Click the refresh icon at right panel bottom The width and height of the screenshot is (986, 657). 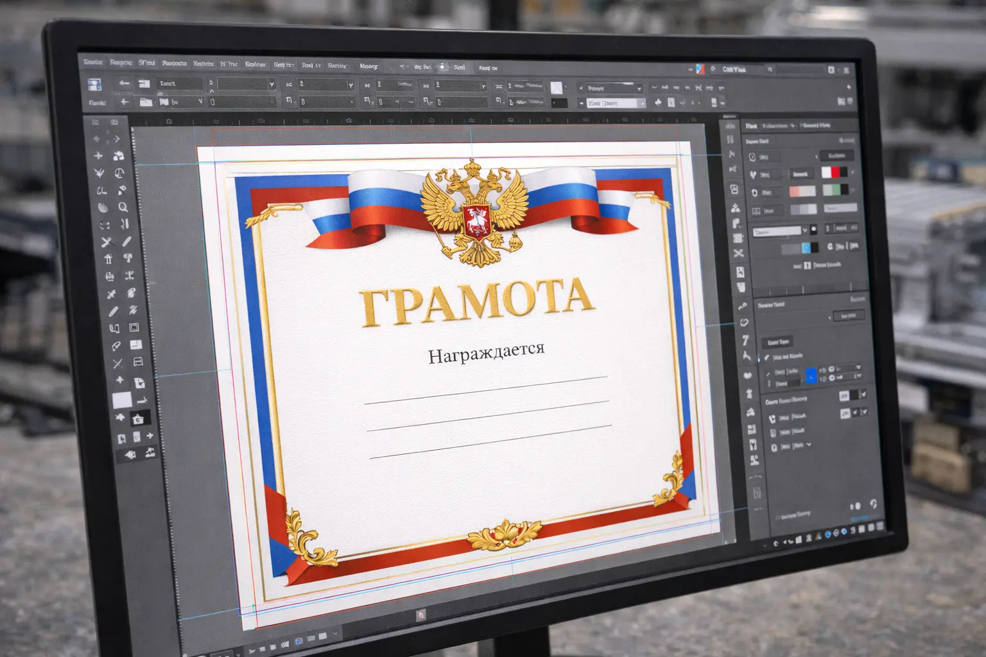tap(873, 504)
